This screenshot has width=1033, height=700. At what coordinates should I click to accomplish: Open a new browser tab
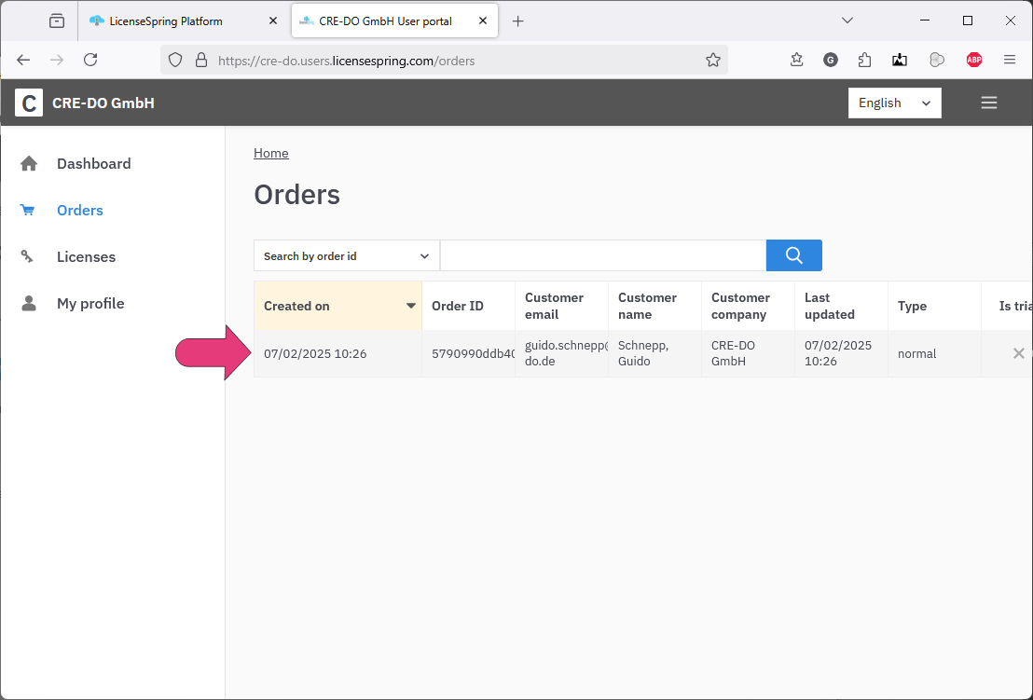click(x=517, y=21)
